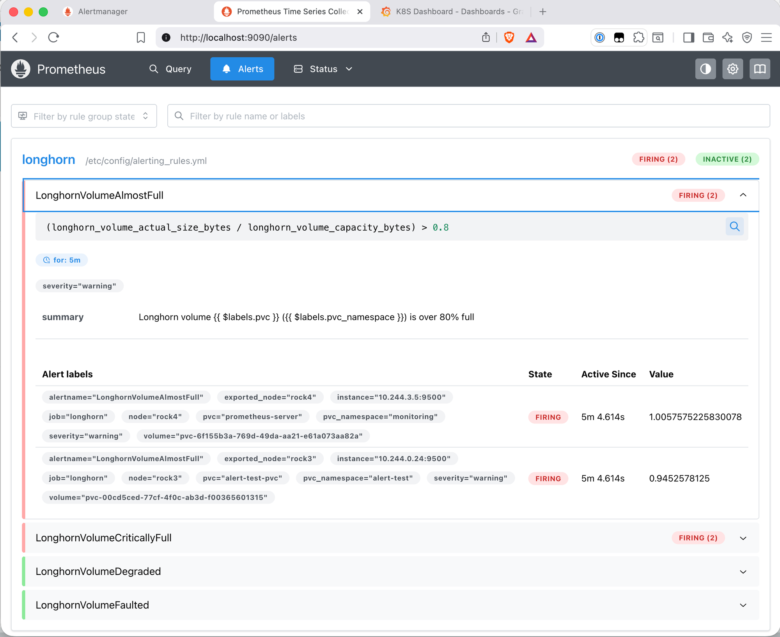This screenshot has height=637, width=780.
Task: Open the Status dropdown menu
Action: [x=323, y=69]
